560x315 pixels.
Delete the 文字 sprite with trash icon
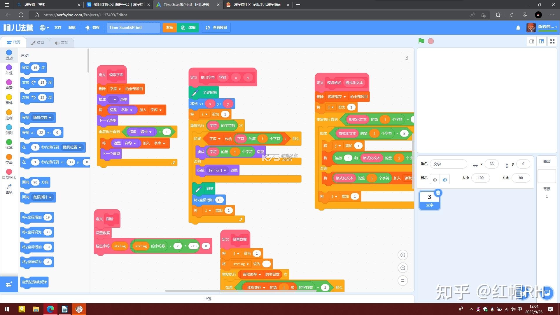[x=438, y=193]
